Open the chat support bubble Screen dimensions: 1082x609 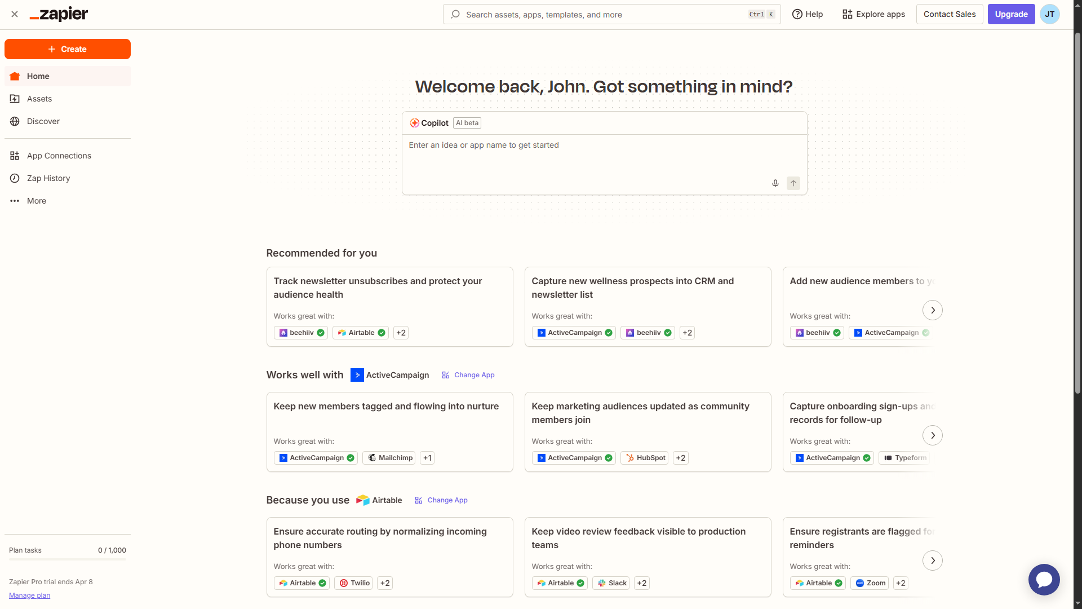[x=1044, y=579]
